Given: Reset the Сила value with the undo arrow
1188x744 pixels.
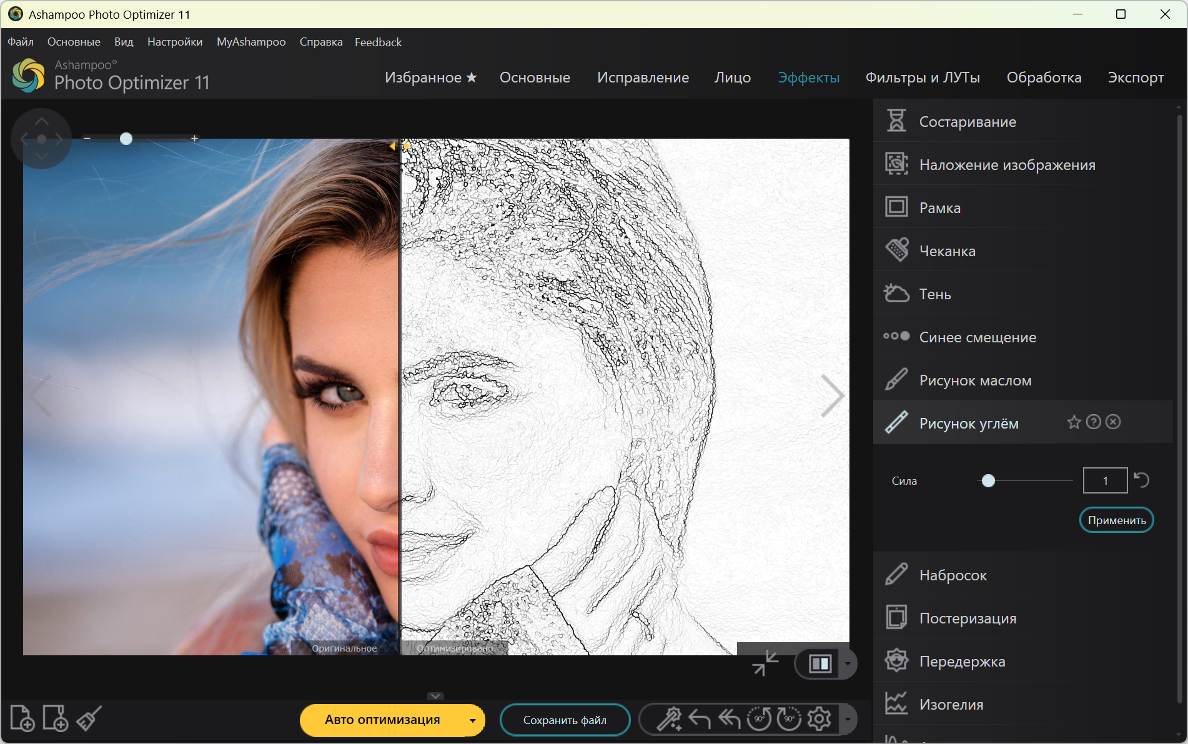Looking at the screenshot, I should pos(1141,480).
